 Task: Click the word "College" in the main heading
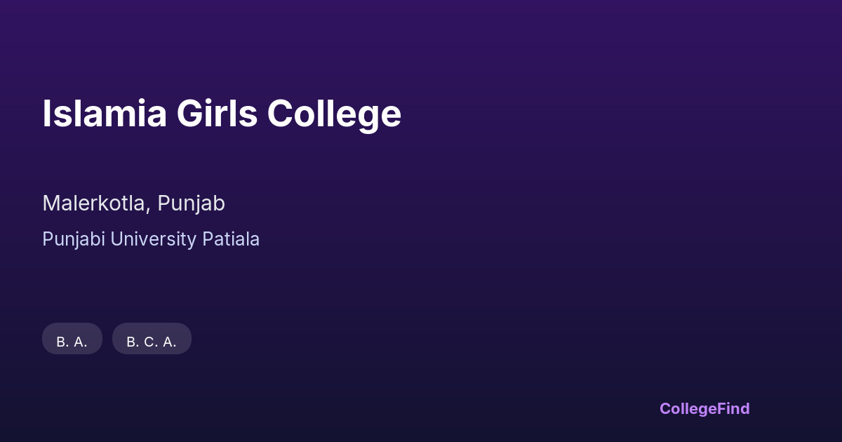pos(333,114)
